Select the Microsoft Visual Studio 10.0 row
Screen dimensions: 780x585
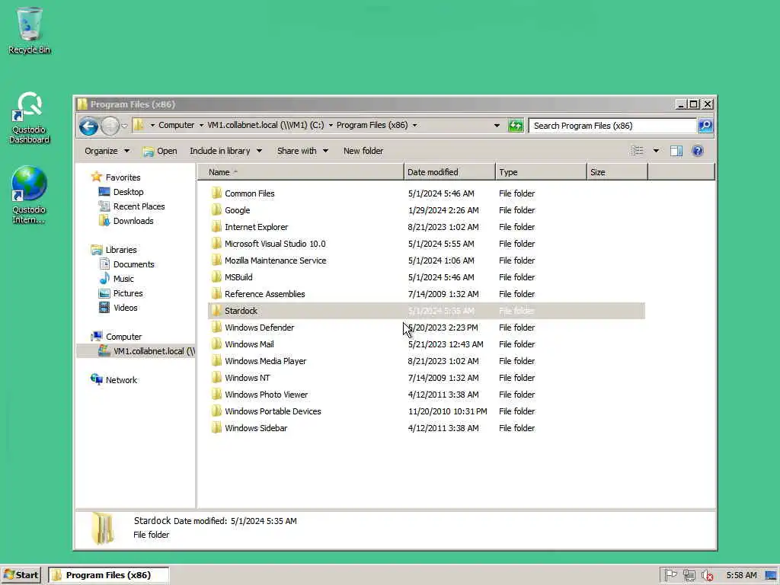tap(427, 244)
